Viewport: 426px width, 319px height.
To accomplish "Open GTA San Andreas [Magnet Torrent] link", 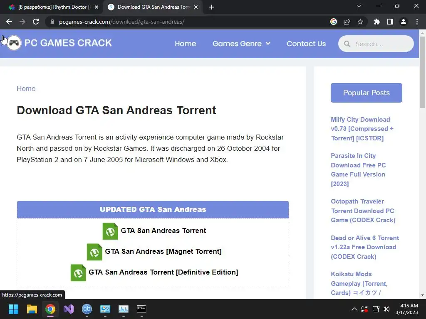I will coord(163,251).
